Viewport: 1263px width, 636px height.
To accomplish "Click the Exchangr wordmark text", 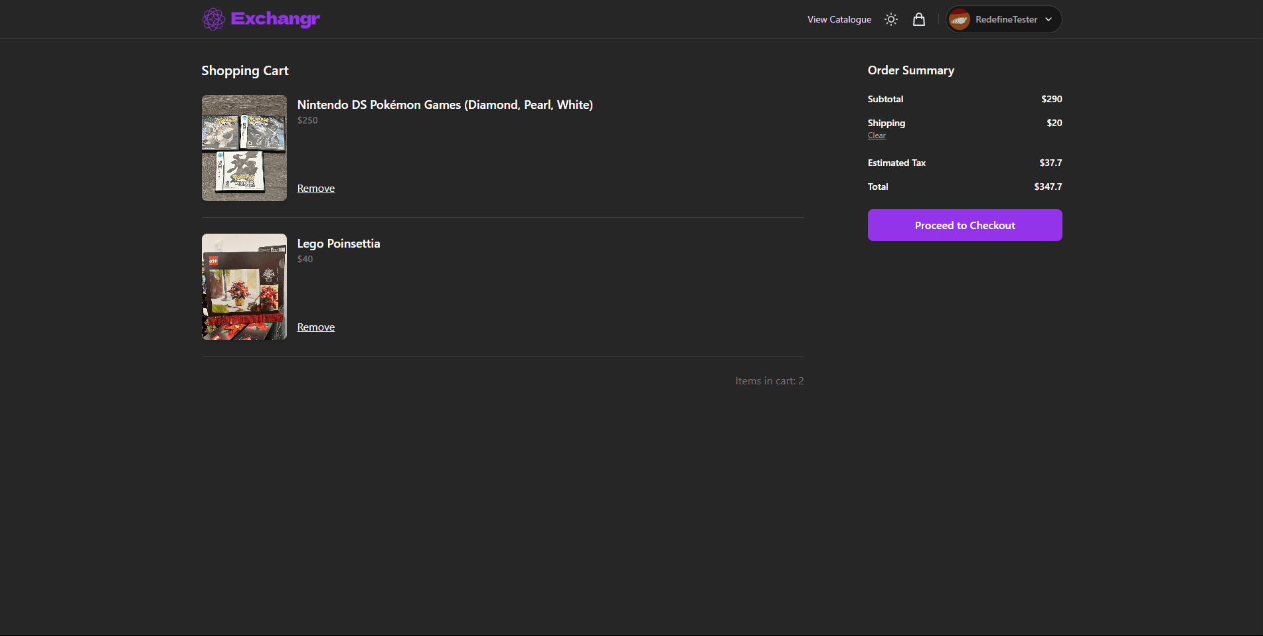I will point(275,19).
